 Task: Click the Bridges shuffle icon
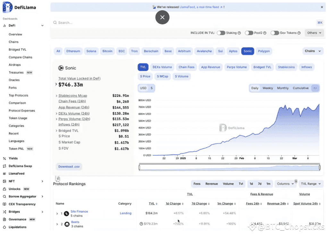[x=4, y=212]
